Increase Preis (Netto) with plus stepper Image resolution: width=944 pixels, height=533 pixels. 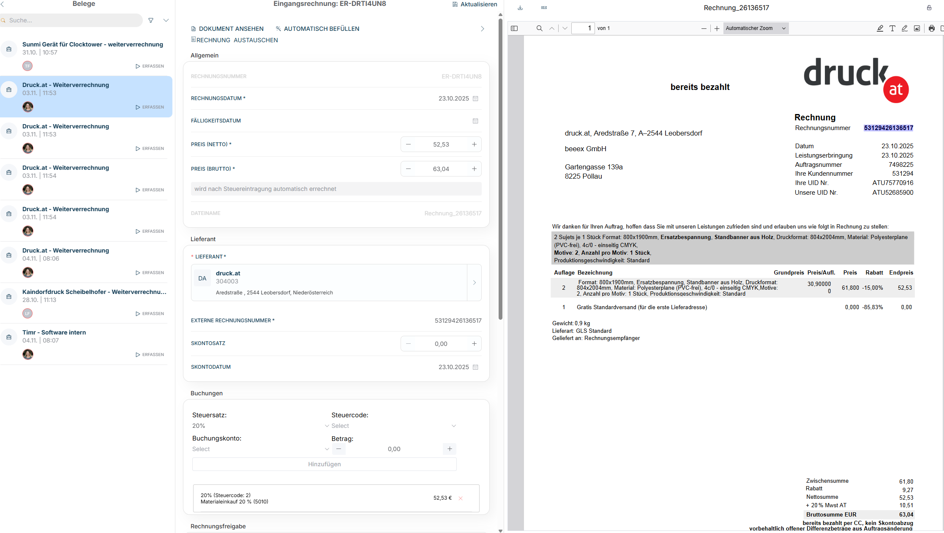coord(474,144)
